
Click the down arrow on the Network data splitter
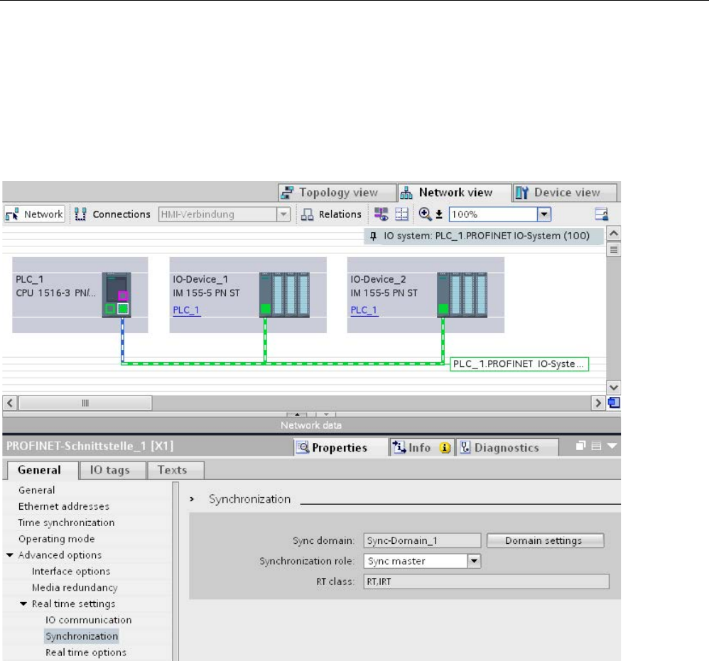(326, 415)
